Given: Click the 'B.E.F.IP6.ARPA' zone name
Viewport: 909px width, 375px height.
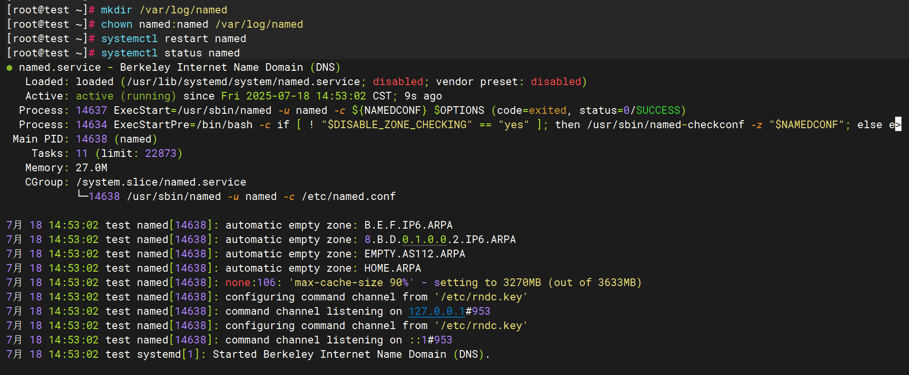Looking at the screenshot, I should coord(408,225).
